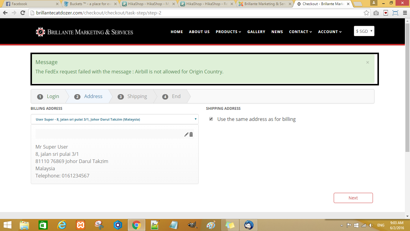Screen dimensions: 410x231
Task: Open the SGD currency selector
Action: coord(364,31)
